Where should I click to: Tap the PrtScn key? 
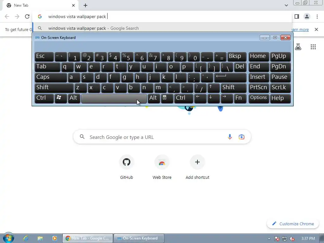259,88
